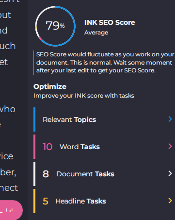Click 'Improve your INK score with tasks'
Image resolution: width=175 pixels, height=220 pixels.
84,96
